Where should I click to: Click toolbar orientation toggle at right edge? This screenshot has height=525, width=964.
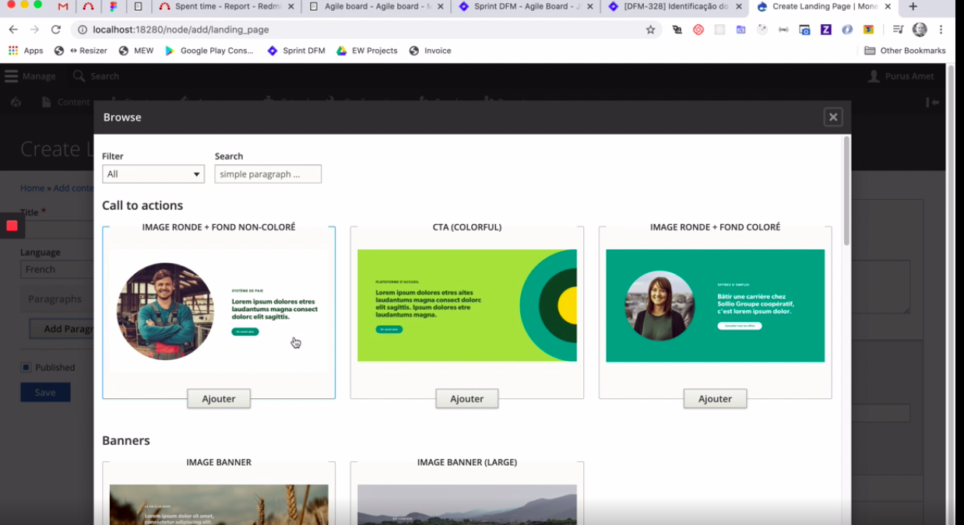(932, 102)
